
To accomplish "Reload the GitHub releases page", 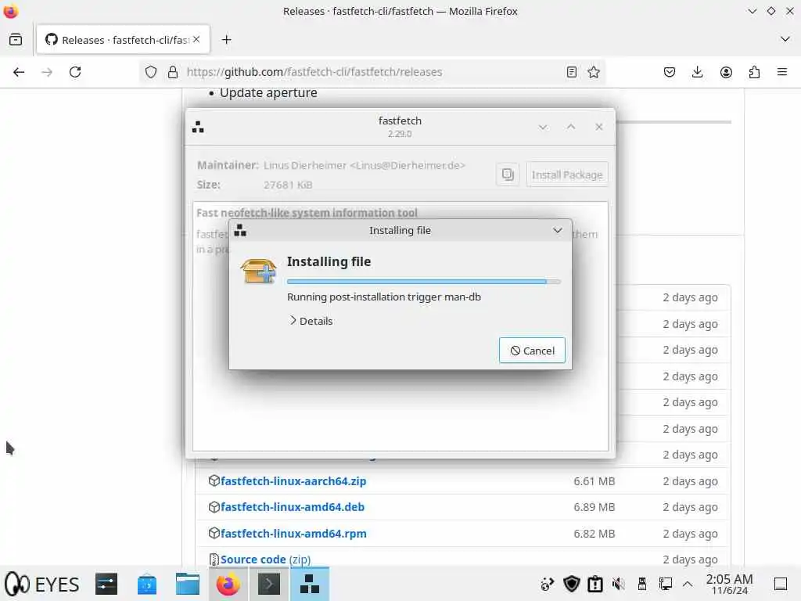I will pos(75,72).
